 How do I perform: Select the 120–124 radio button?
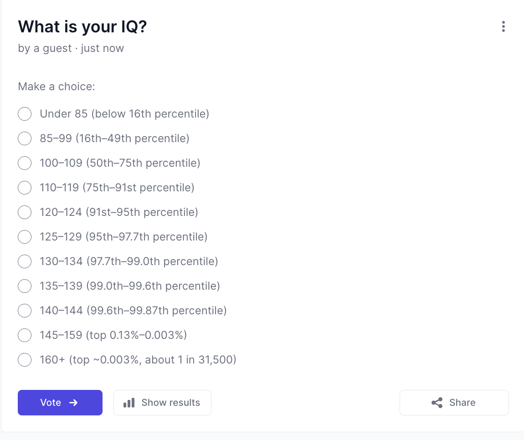click(x=25, y=212)
